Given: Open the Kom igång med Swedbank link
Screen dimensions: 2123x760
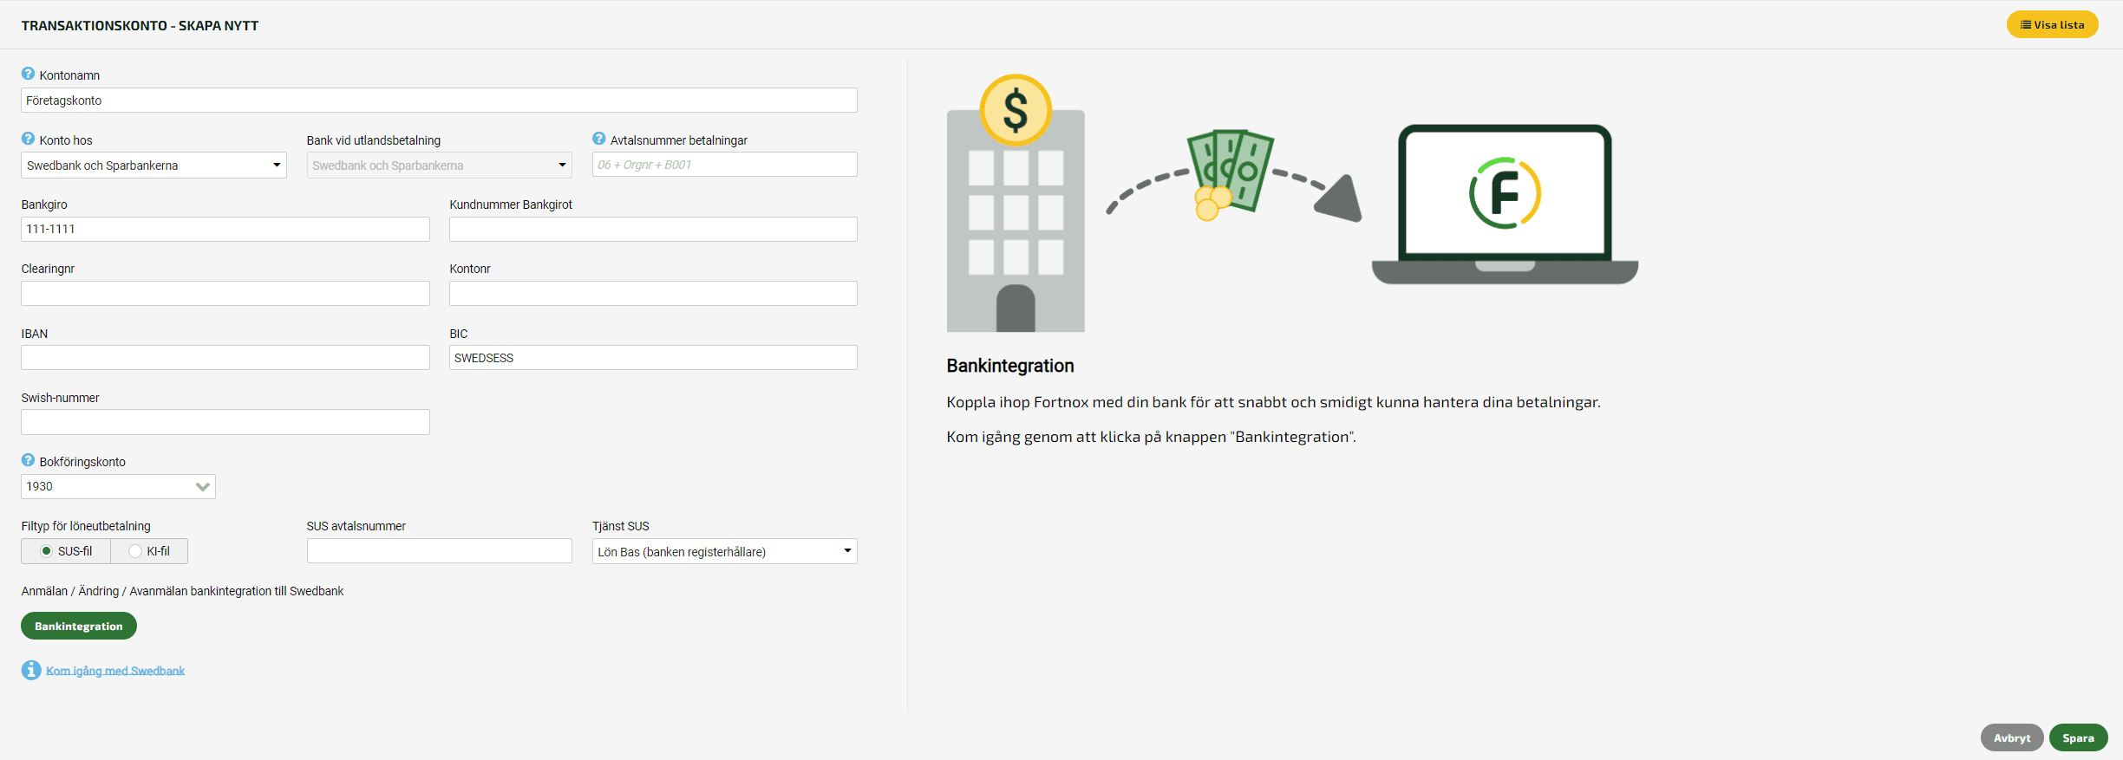Looking at the screenshot, I should [115, 671].
